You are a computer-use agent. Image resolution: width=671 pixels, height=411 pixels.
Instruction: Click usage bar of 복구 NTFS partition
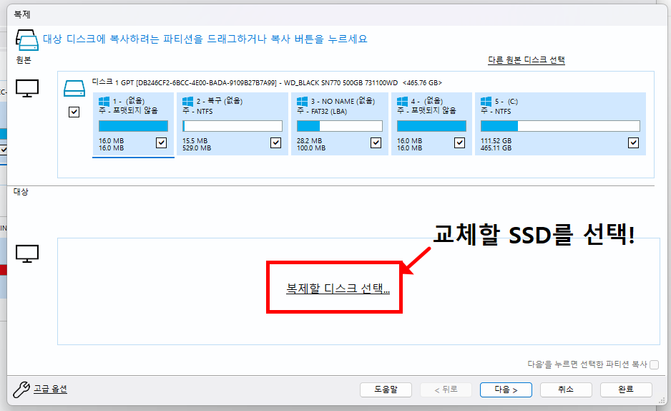(x=232, y=126)
